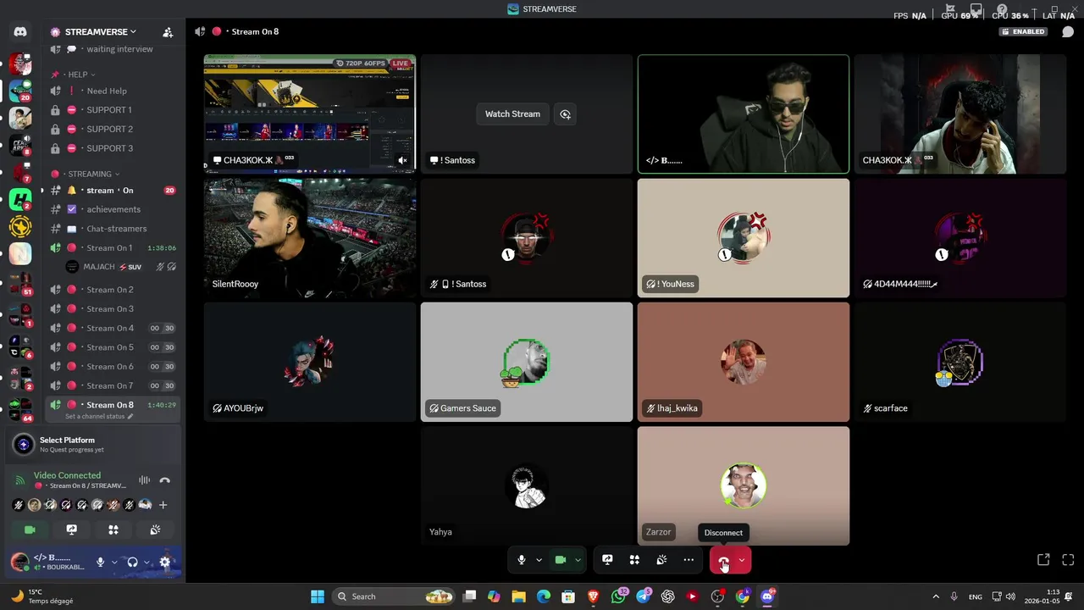Click Video Connected status text
Viewport: 1084px width, 610px height.
(67, 475)
